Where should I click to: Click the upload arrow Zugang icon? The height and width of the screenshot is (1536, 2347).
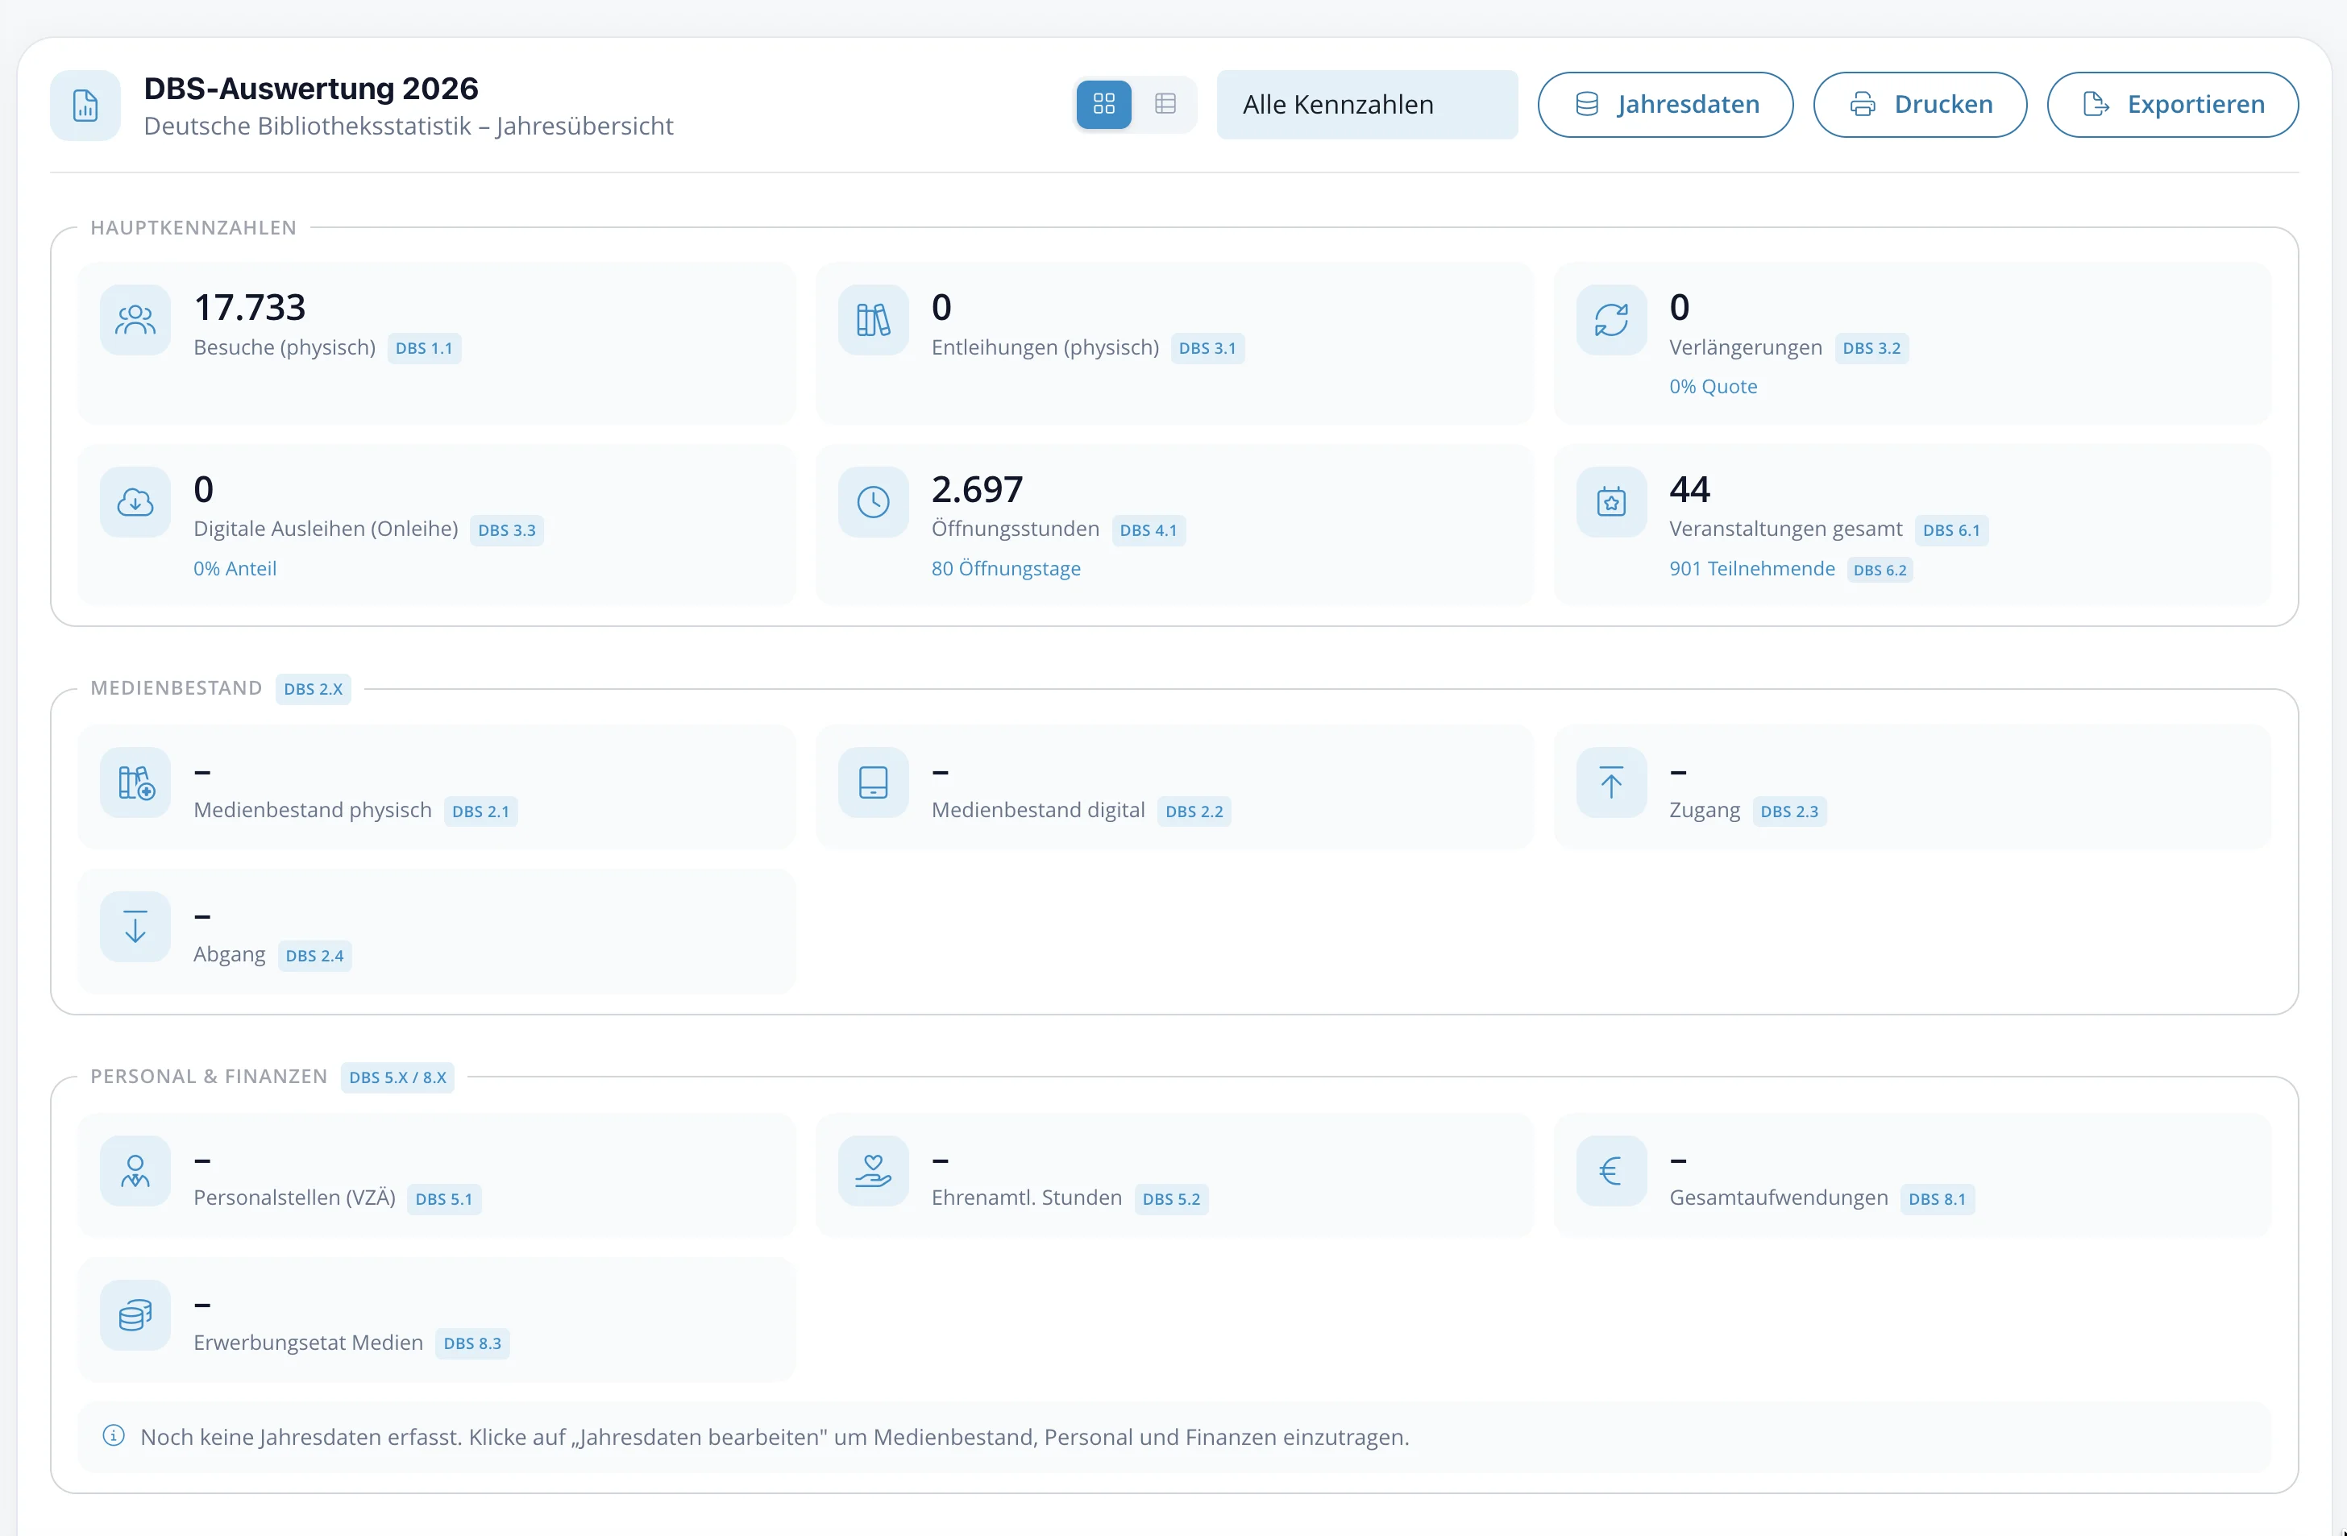pyautogui.click(x=1610, y=783)
